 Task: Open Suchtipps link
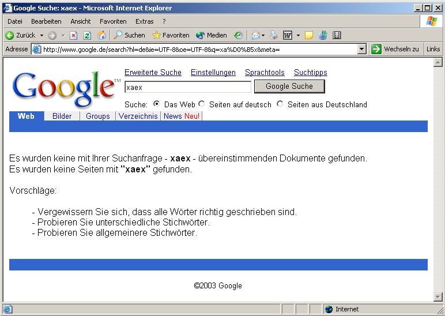click(x=311, y=73)
